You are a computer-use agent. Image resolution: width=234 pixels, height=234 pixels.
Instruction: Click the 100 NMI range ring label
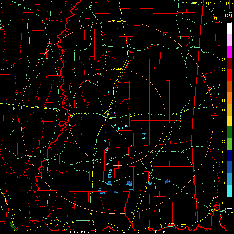tap(117, 21)
